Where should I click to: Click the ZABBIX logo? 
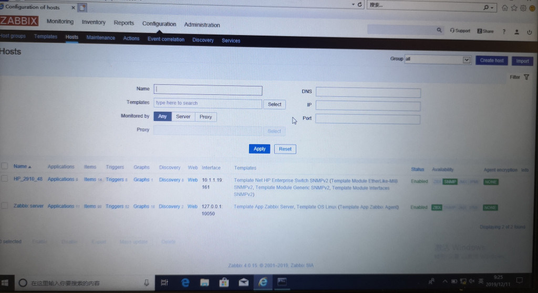click(x=19, y=21)
